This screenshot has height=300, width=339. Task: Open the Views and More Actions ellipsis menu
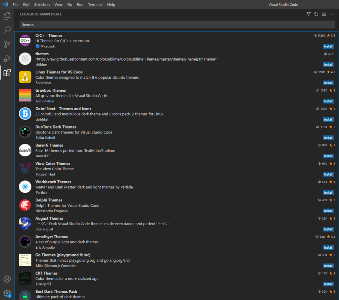331,14
